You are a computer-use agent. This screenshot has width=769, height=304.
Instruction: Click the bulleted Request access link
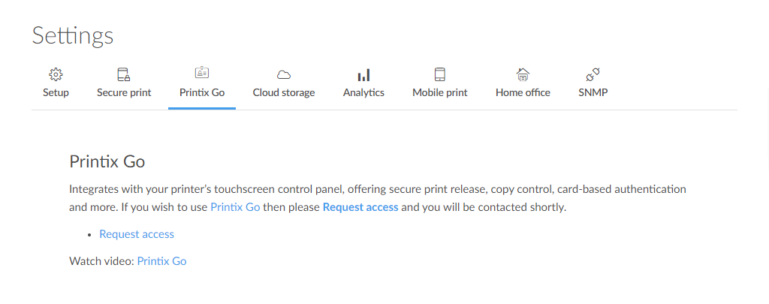(137, 234)
